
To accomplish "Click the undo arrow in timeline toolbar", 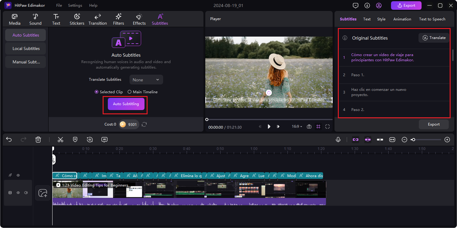I will (9, 140).
